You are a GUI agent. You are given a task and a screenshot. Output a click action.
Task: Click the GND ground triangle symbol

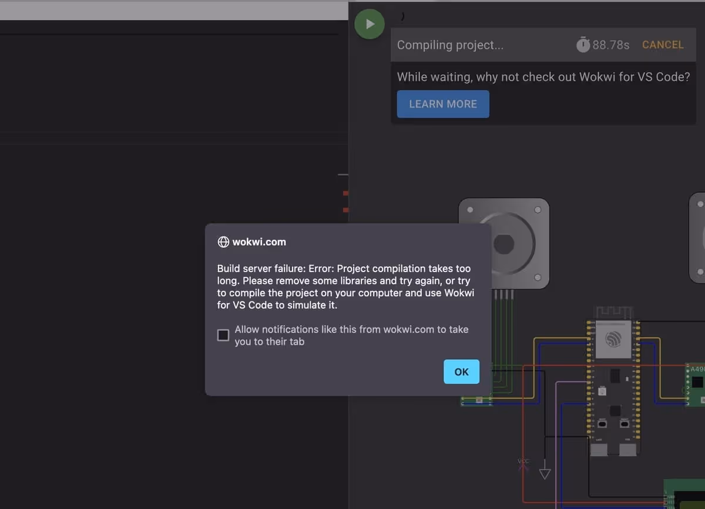pyautogui.click(x=545, y=473)
